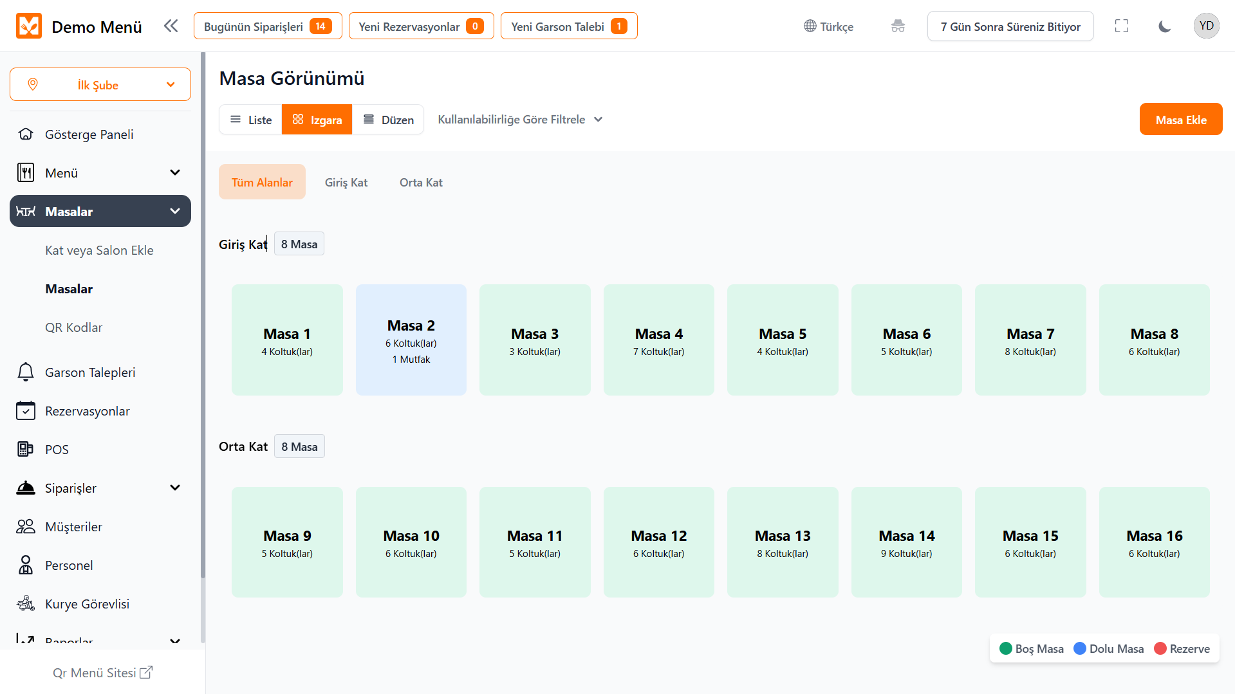Click the Demo Menü logo icon
The image size is (1235, 694).
(29, 26)
